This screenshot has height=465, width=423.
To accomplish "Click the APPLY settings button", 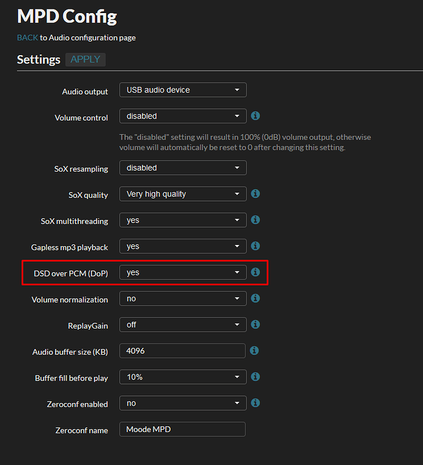I will (x=86, y=60).
